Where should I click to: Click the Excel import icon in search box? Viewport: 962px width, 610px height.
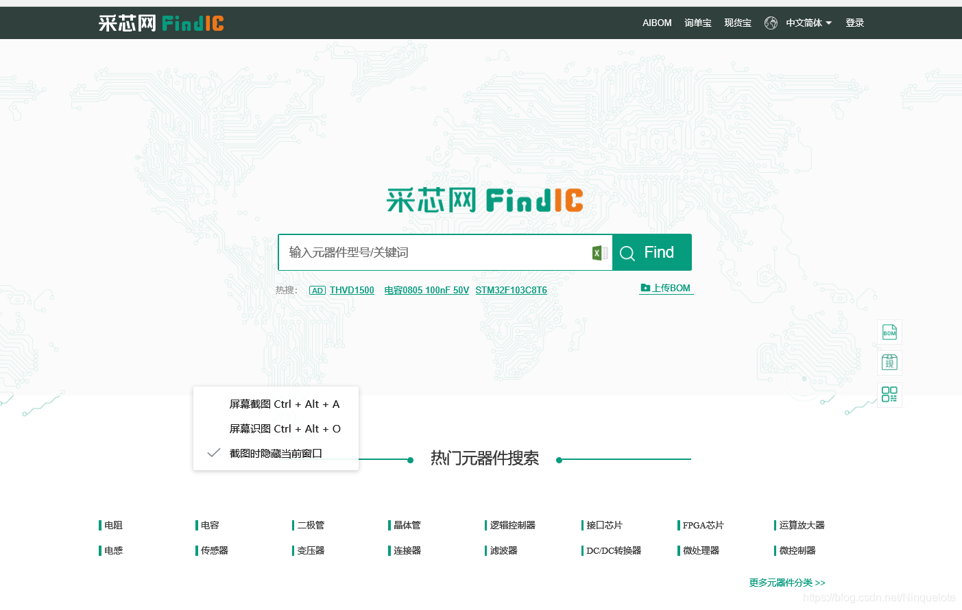[599, 253]
